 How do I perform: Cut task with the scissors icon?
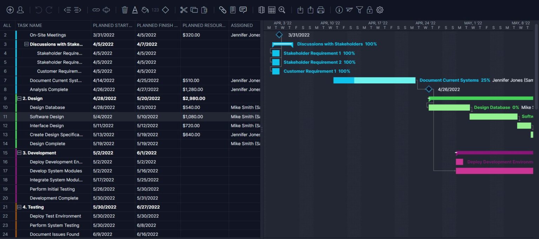pos(184,10)
